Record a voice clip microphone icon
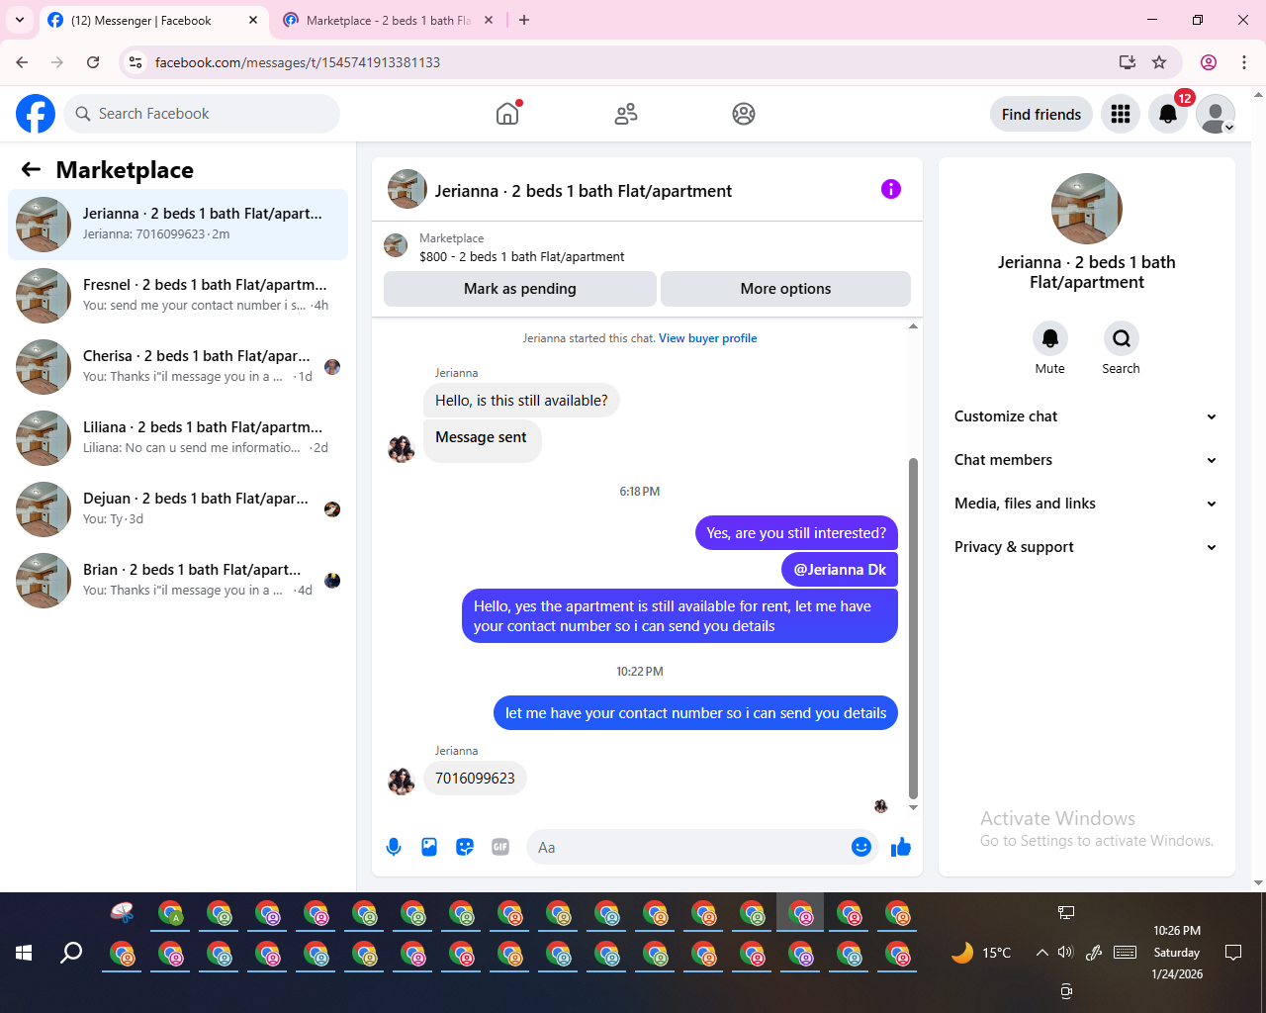1266x1013 pixels. click(x=394, y=847)
